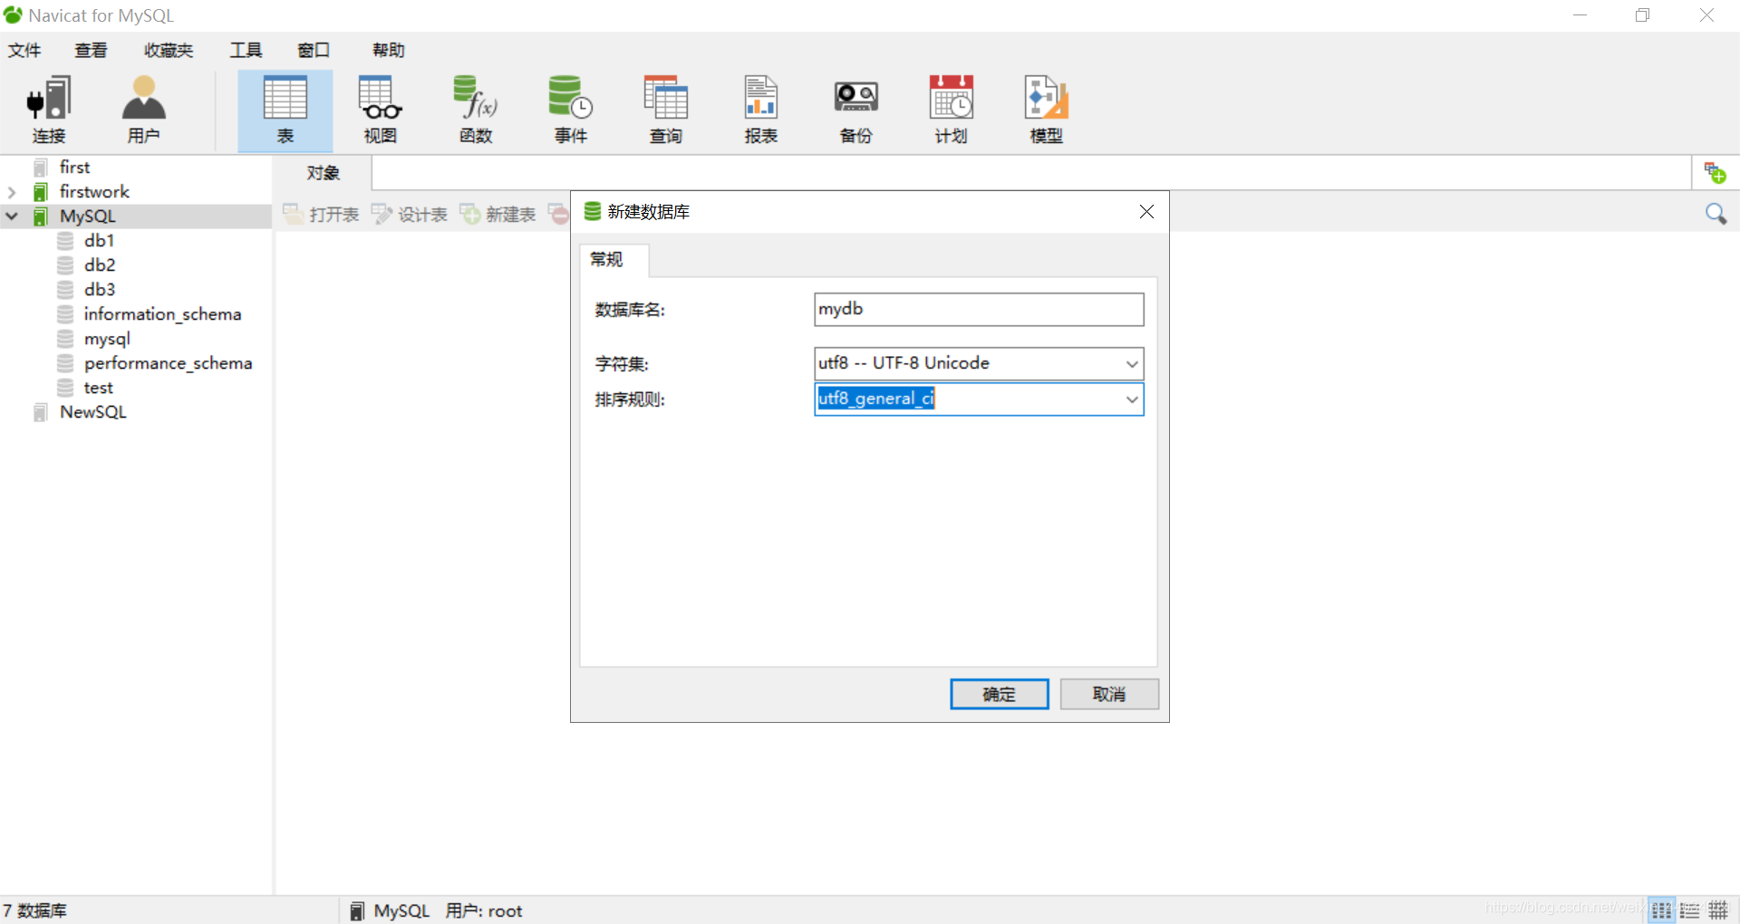The image size is (1740, 924).
Task: Collapse the MySQL connection node
Action: pos(12,217)
